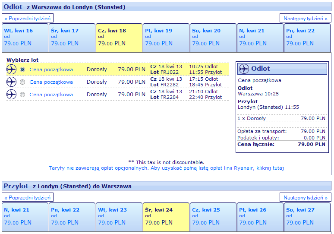This screenshot has height=234, width=334.
Task: Select return tab N, kwi 21
Action: coord(25,217)
